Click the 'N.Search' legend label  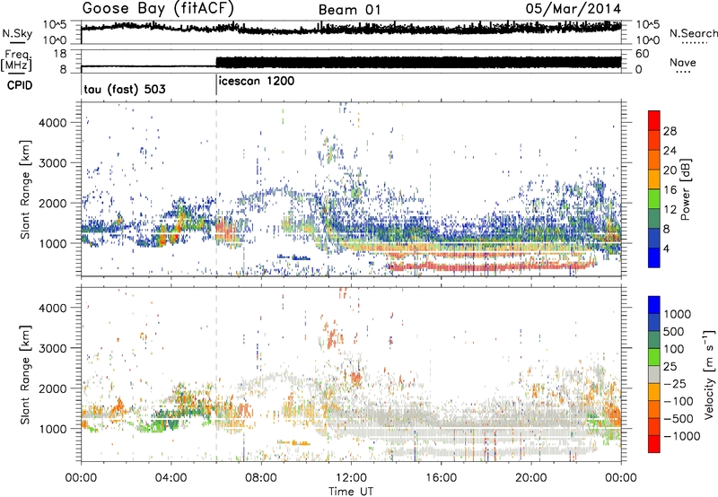694,33
